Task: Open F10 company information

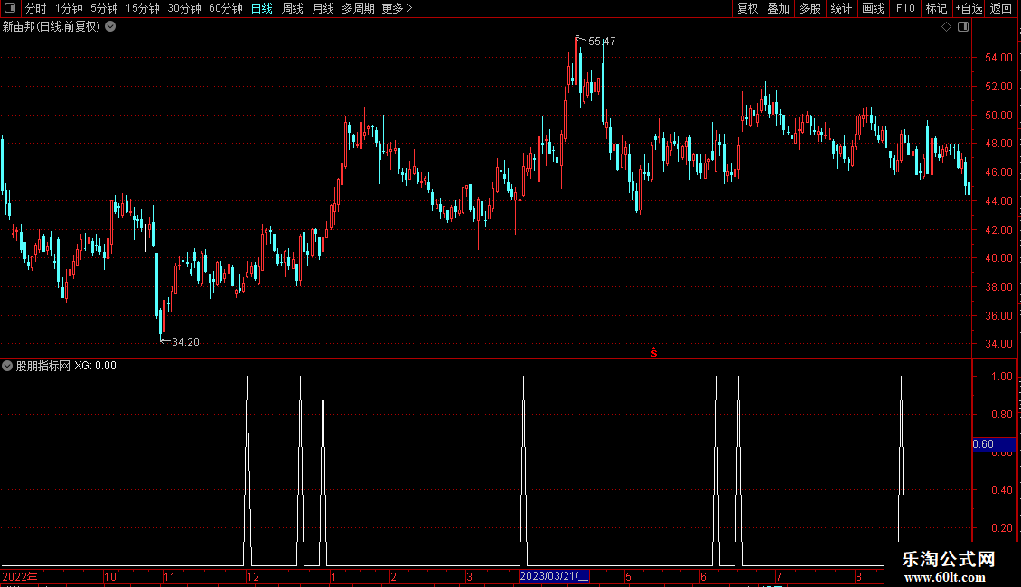Action: point(905,8)
